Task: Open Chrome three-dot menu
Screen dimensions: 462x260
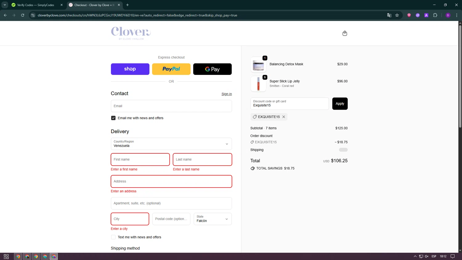Action: [457, 15]
